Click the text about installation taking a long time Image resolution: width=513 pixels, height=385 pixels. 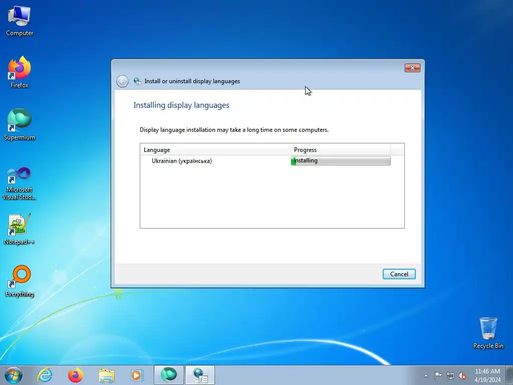(x=234, y=130)
